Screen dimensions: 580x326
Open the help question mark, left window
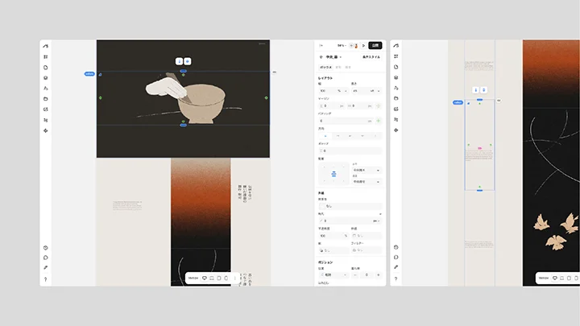tap(45, 279)
